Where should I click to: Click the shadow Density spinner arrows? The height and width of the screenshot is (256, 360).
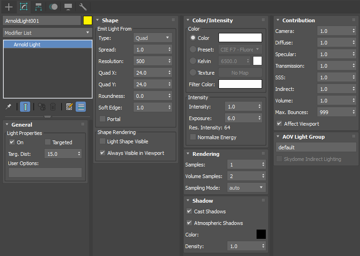[x=263, y=246]
